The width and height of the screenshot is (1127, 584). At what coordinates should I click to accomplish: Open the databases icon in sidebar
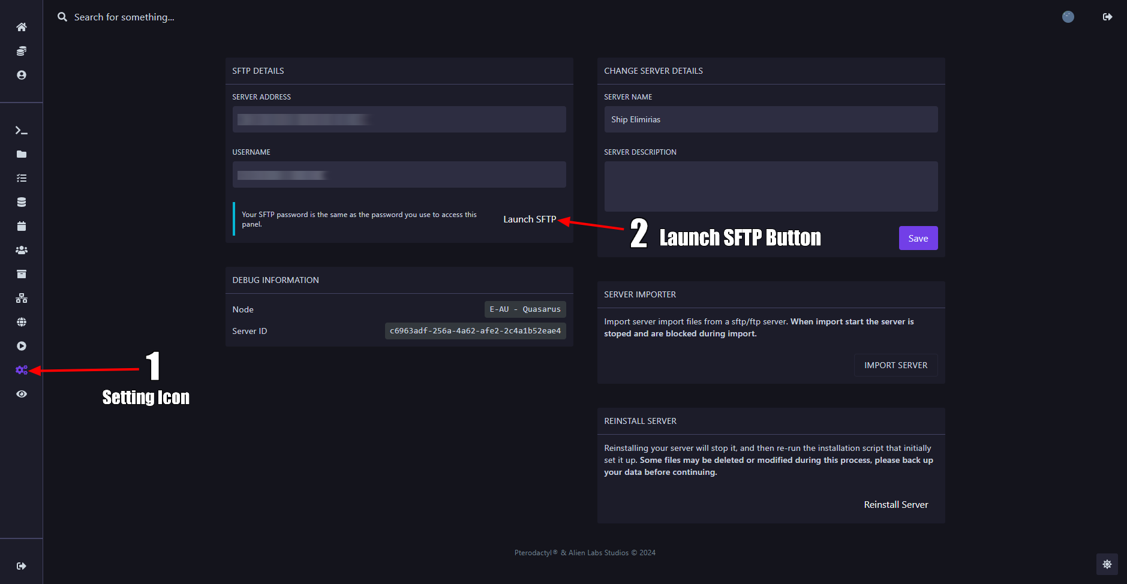[x=22, y=202]
